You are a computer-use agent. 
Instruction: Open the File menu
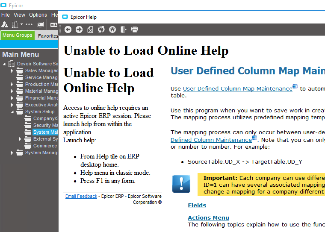tap(6, 15)
